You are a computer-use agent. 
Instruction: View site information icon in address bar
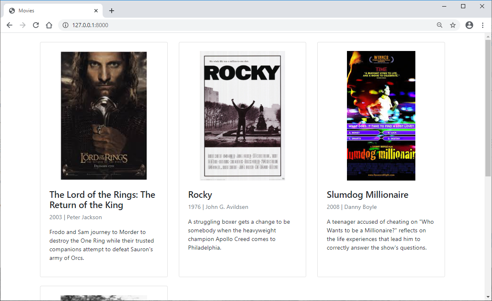click(65, 25)
